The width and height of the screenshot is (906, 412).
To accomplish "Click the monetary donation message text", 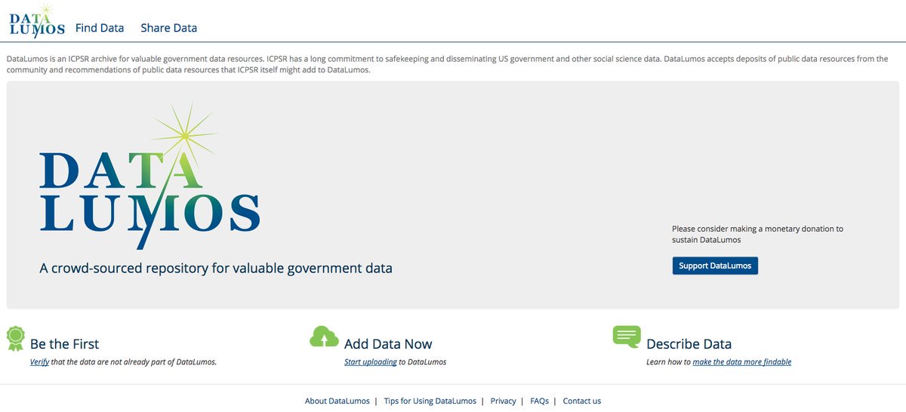I will pyautogui.click(x=757, y=234).
